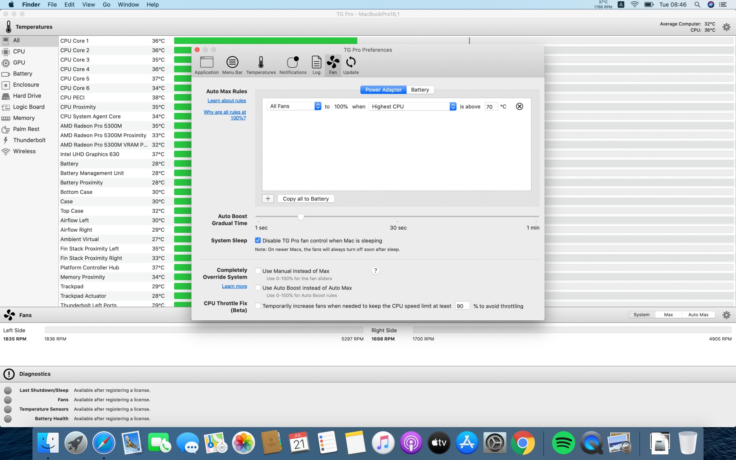
Task: Click the temperature threshold field showing 70
Action: (x=490, y=107)
